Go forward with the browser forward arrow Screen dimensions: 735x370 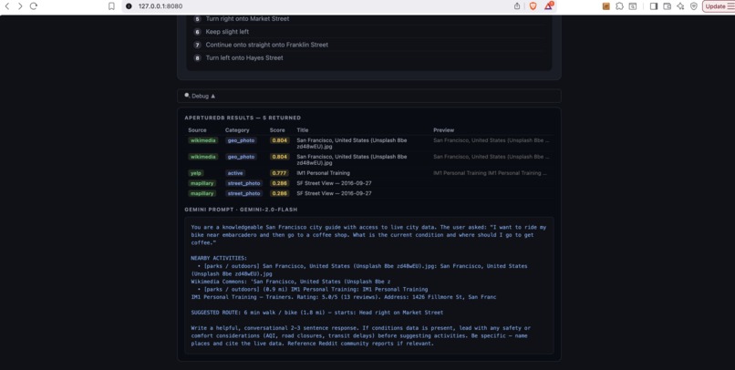click(x=20, y=6)
